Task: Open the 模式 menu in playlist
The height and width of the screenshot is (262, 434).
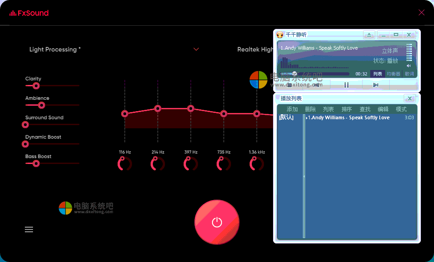Action: coord(401,109)
